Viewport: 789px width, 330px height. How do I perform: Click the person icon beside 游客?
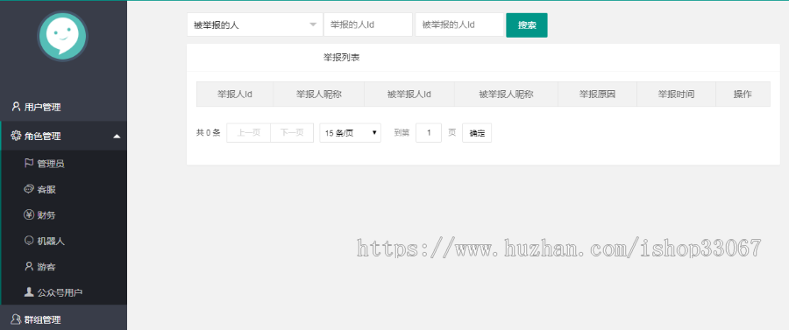29,266
